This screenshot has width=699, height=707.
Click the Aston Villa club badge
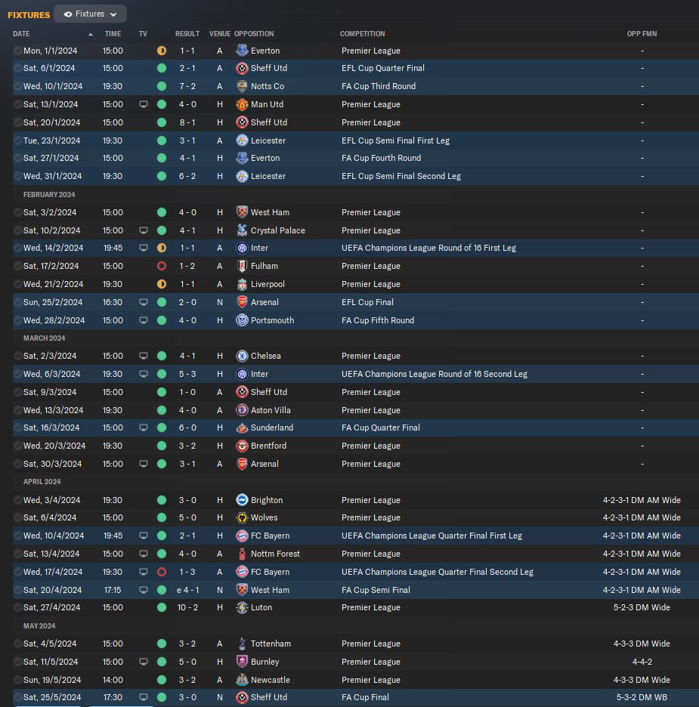pos(242,410)
